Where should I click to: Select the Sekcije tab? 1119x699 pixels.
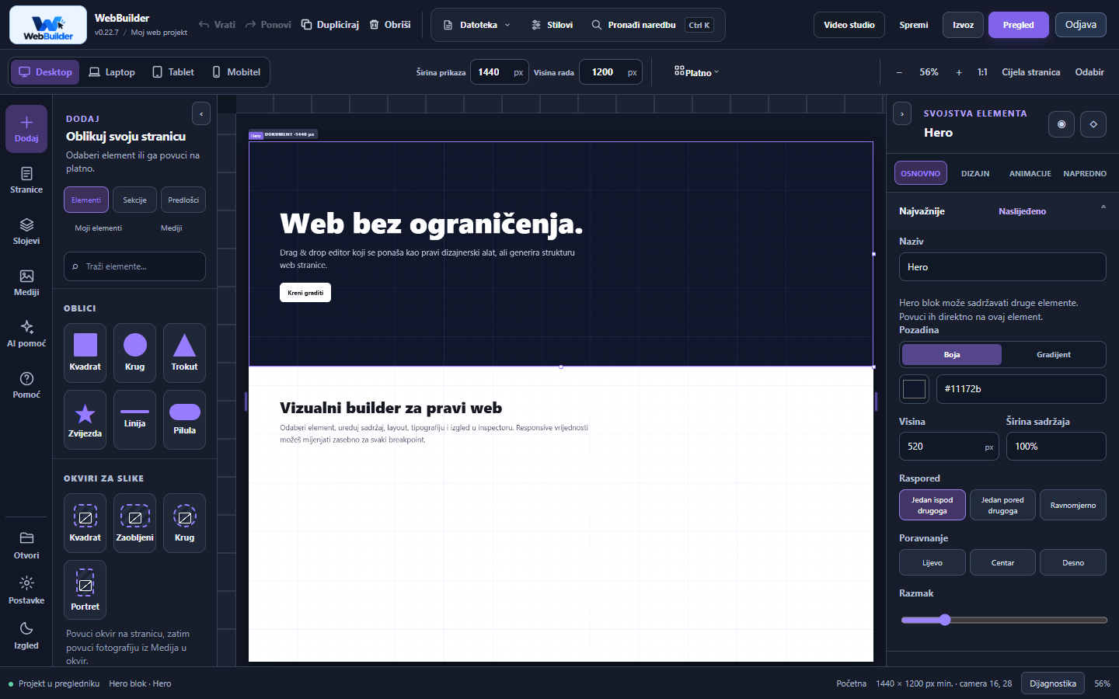pos(134,200)
